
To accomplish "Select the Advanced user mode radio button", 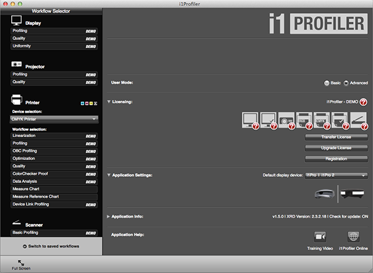I will tap(346, 83).
